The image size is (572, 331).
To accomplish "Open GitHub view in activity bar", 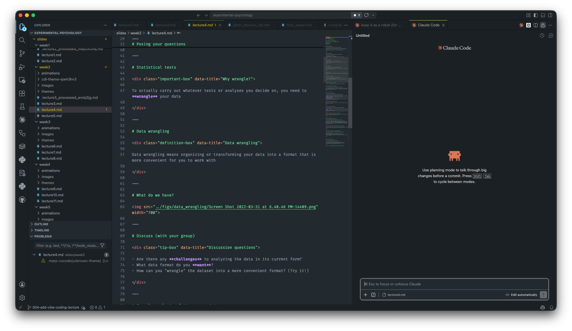I will [22, 200].
